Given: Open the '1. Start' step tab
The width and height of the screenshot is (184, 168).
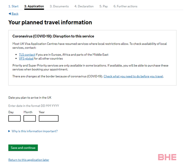Looking at the screenshot, I should click(x=14, y=6).
